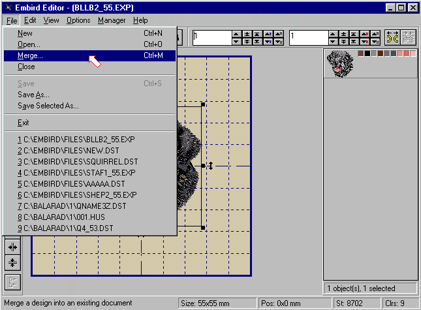Click down arrow beside right number field
Viewport: 421px width, 310px height.
[332, 41]
